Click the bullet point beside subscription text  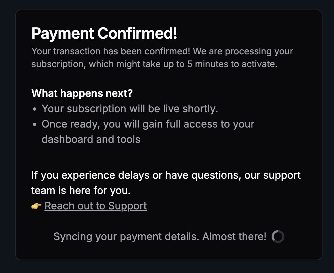point(35,109)
